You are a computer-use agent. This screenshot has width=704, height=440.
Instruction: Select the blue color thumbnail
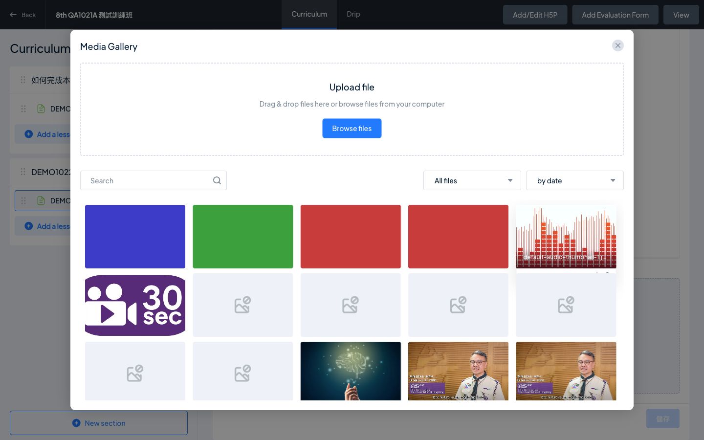point(135,237)
